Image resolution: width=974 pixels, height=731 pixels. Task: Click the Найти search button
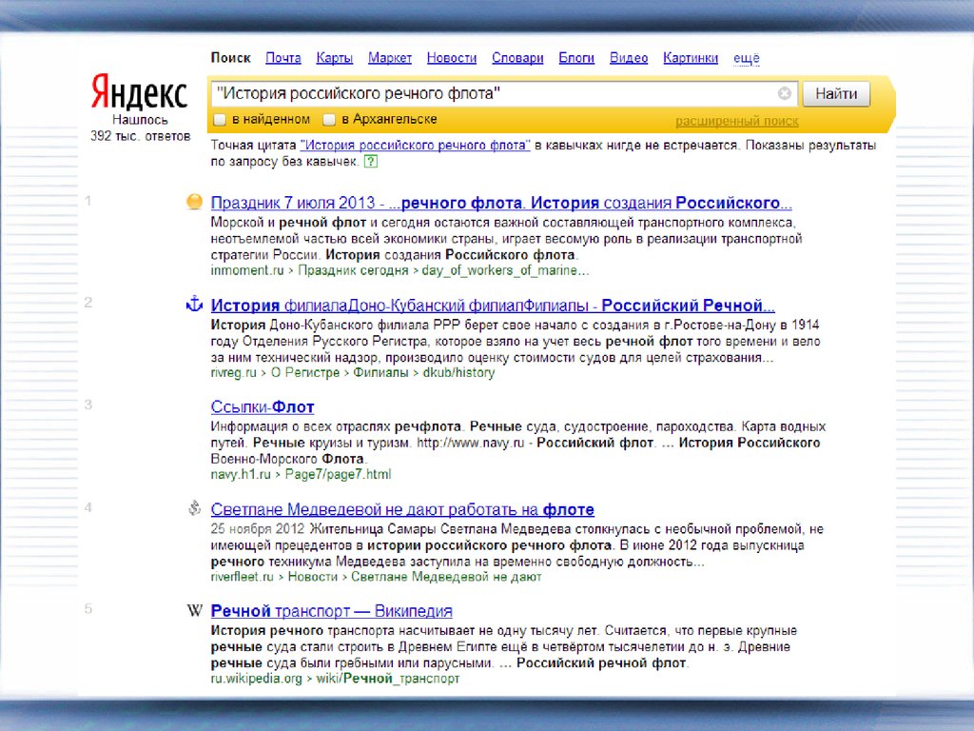pyautogui.click(x=836, y=94)
